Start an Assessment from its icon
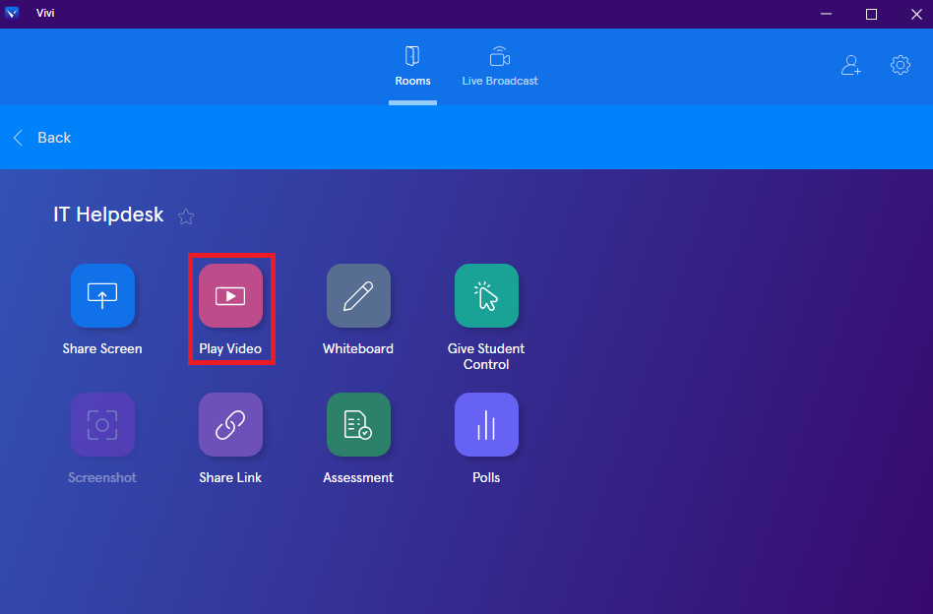This screenshot has height=614, width=933. (x=358, y=424)
